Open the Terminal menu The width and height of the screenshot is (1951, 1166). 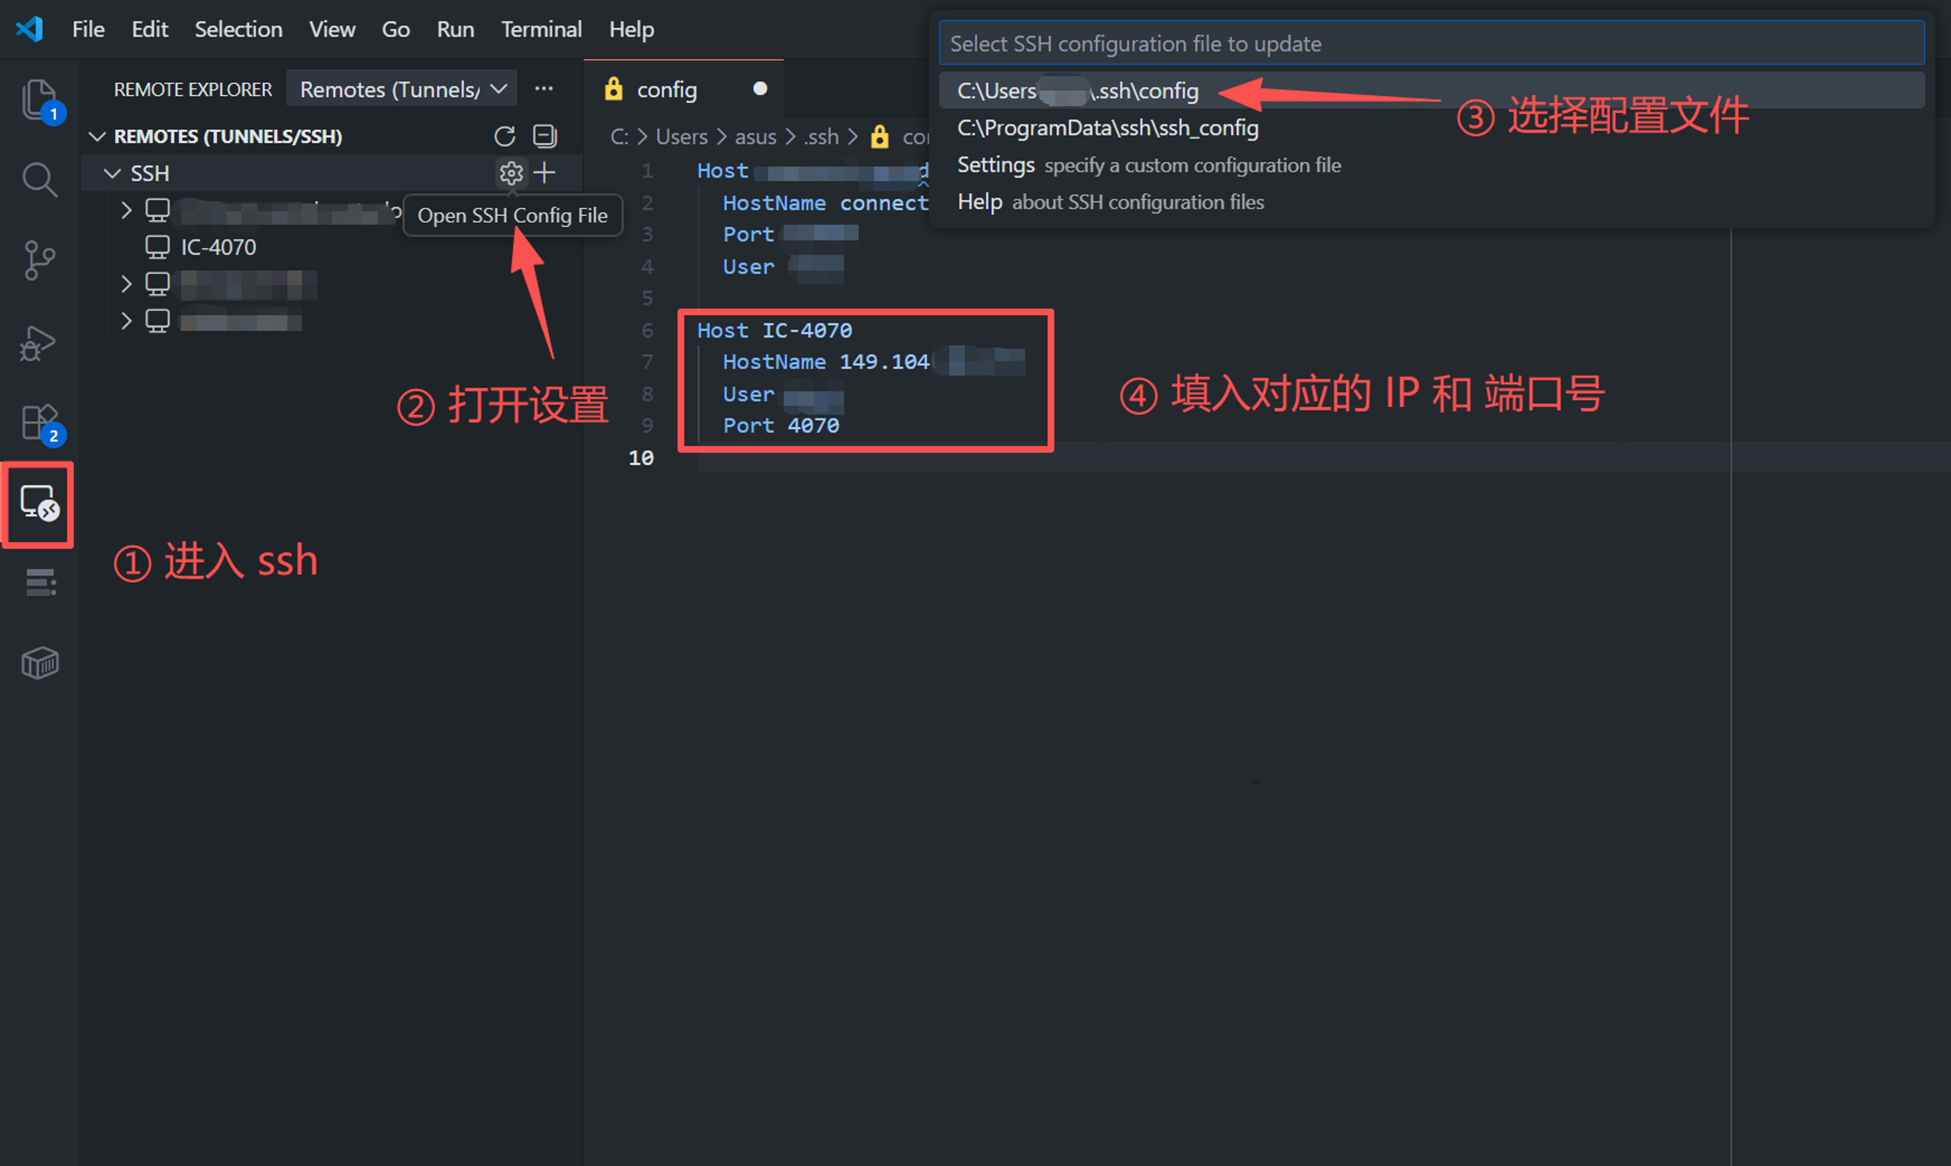point(541,29)
